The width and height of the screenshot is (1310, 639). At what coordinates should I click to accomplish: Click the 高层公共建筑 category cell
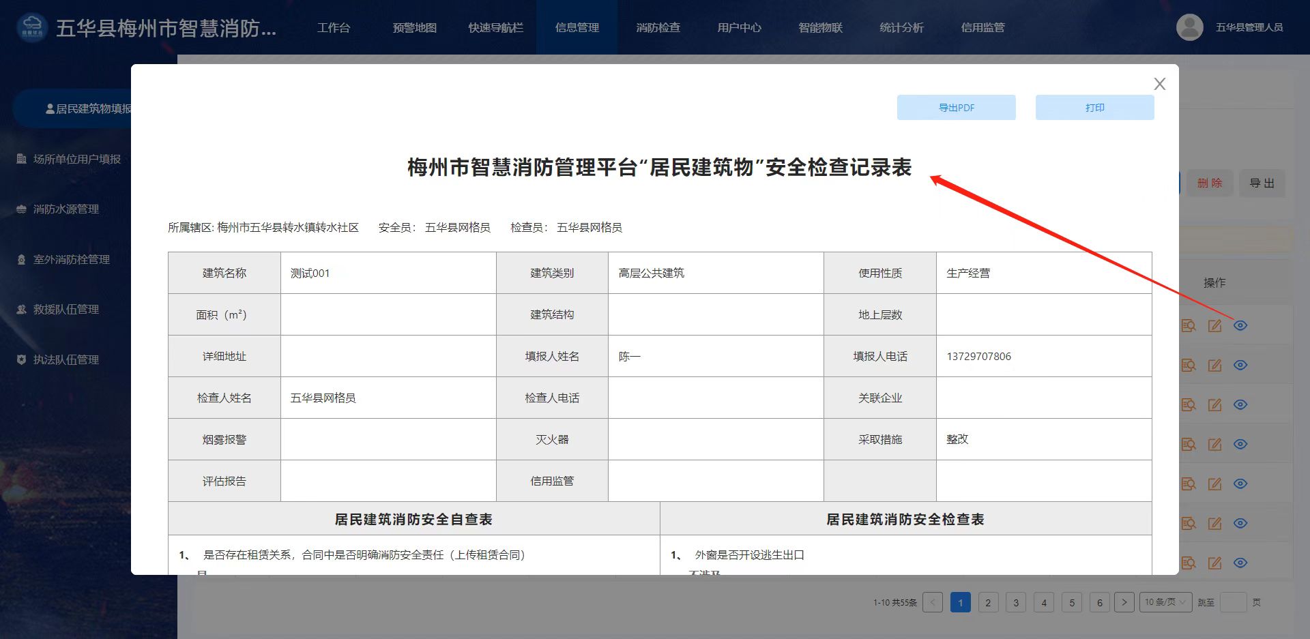coord(716,273)
